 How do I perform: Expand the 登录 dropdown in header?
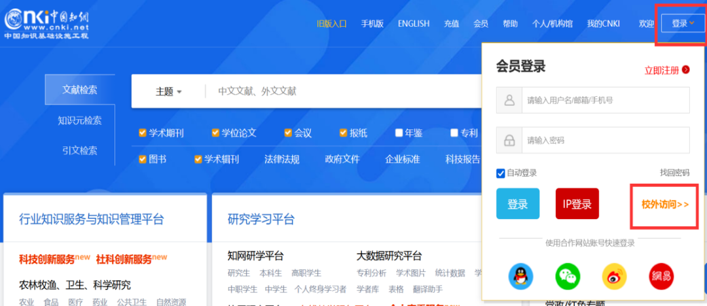click(683, 24)
